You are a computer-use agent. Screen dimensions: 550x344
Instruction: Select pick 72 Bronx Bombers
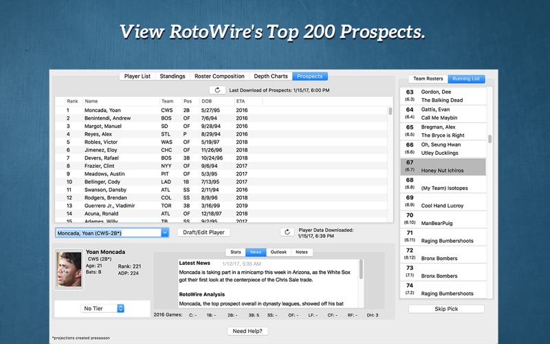pos(443,254)
